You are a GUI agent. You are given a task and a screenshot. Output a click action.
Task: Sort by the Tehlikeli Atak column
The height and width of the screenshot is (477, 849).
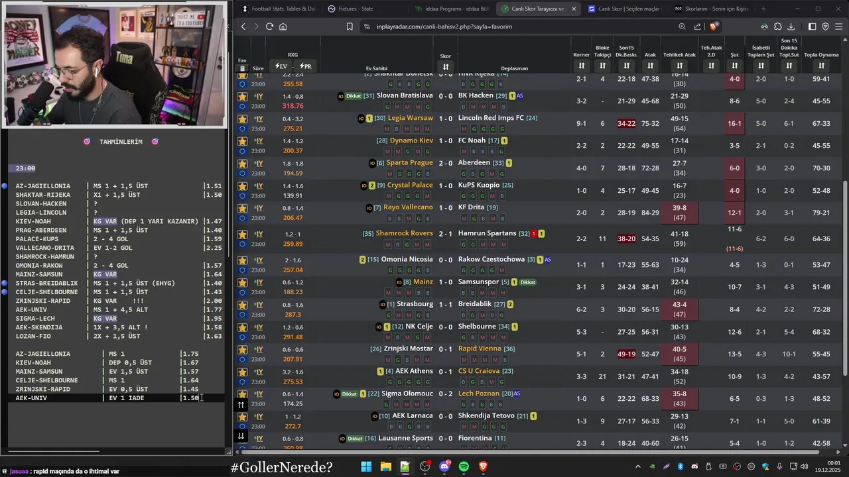[679, 66]
